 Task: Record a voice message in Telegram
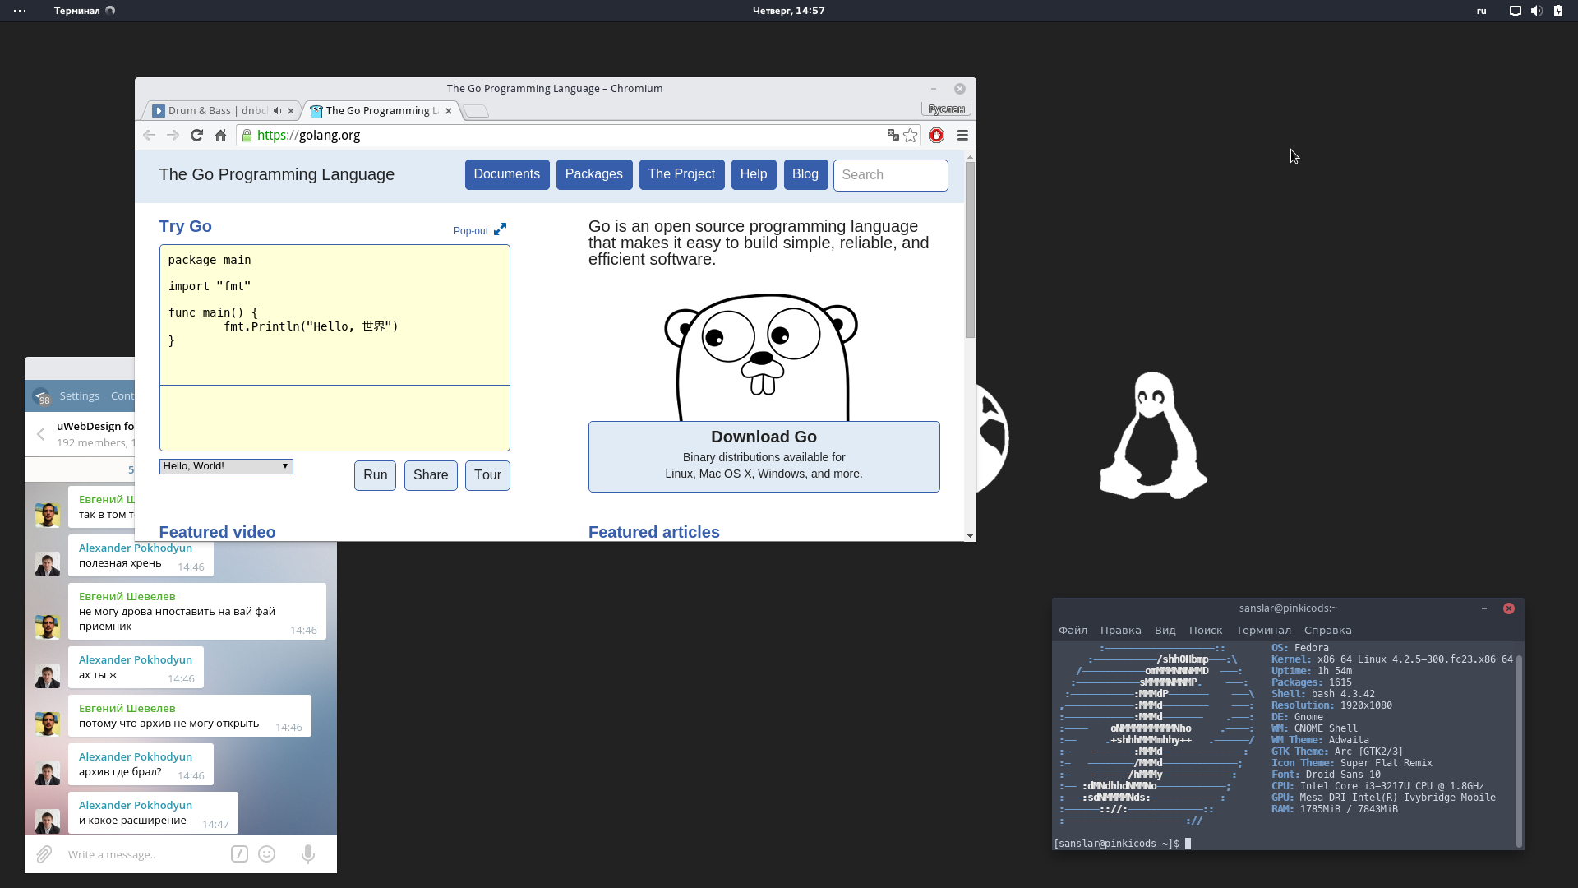pyautogui.click(x=308, y=854)
